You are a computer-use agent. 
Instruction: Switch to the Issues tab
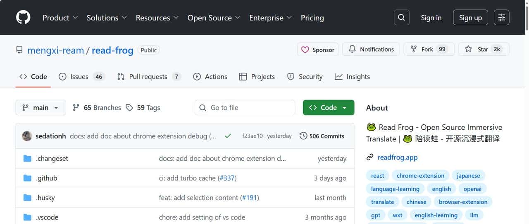point(81,77)
